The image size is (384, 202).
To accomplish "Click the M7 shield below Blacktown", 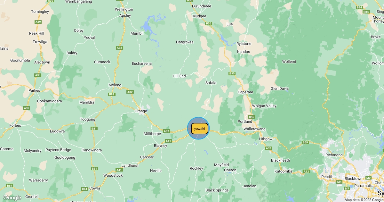I will pyautogui.click(x=347, y=188).
